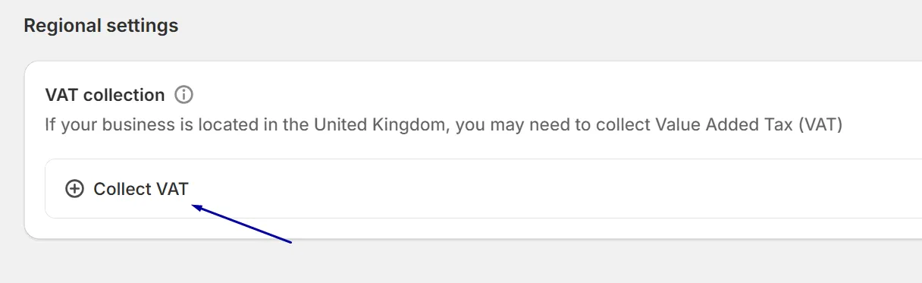This screenshot has height=283, width=922.
Task: Click the VAT collection section title
Action: click(105, 95)
